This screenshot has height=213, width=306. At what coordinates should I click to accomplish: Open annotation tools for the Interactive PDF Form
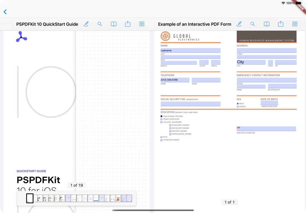[239, 24]
